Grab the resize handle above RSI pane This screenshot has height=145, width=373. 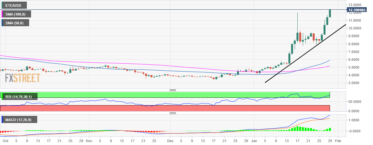point(172,90)
